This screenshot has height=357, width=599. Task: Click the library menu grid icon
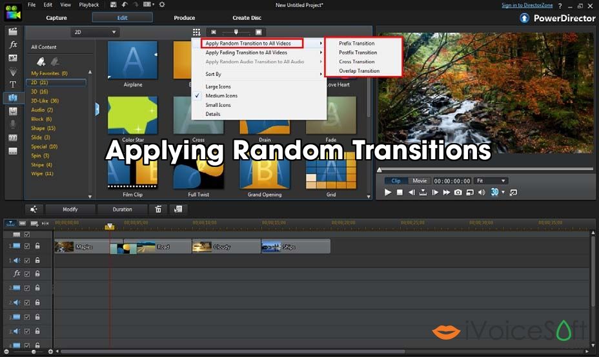tap(196, 32)
